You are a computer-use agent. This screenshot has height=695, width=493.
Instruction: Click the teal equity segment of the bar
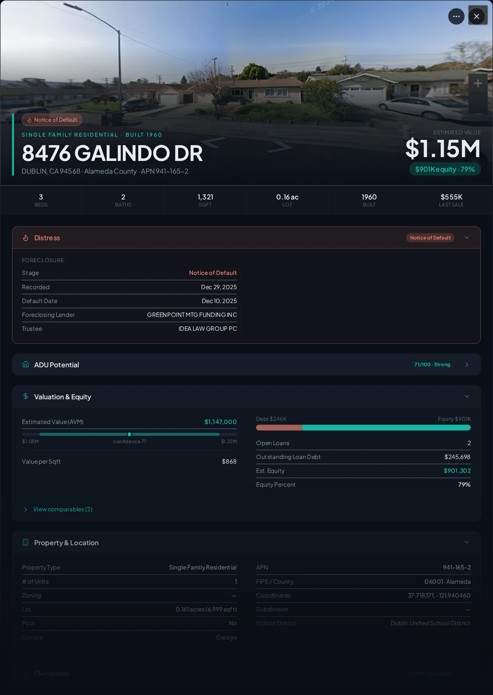click(386, 428)
